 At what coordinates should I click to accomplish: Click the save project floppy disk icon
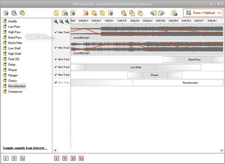point(65,13)
